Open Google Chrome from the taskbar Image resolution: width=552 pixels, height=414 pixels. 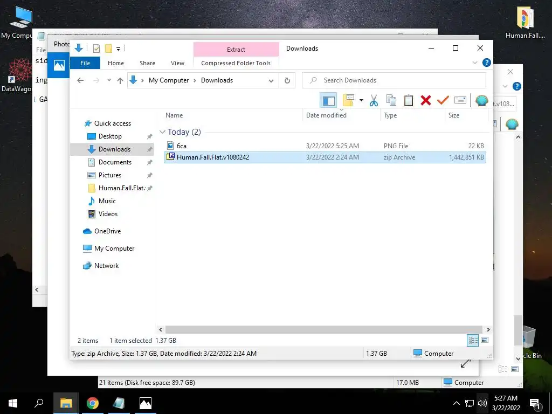pyautogui.click(x=93, y=403)
